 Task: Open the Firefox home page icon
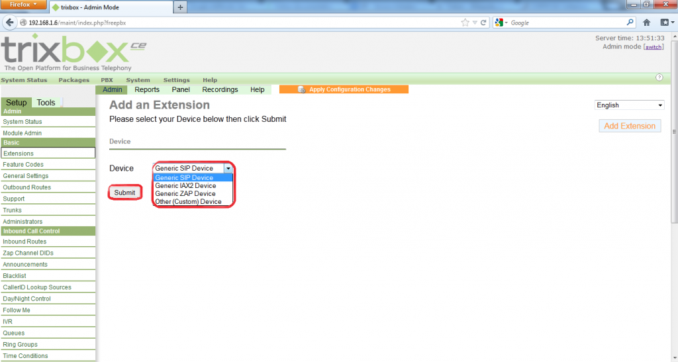click(x=646, y=23)
